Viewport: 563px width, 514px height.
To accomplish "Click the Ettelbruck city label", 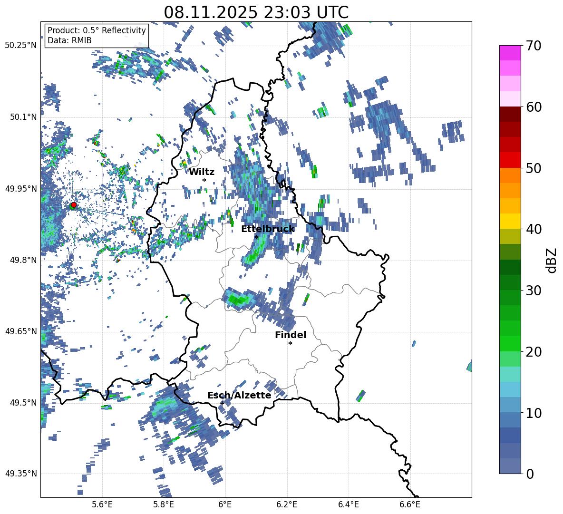I will (268, 229).
